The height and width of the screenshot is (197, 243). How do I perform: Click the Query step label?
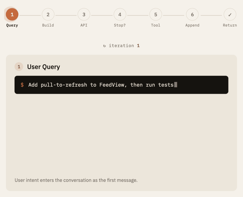pyautogui.click(x=12, y=25)
